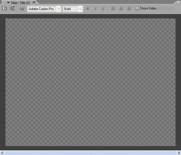Click the right scroll arrow of horizontal scrollbar

(x=179, y=153)
